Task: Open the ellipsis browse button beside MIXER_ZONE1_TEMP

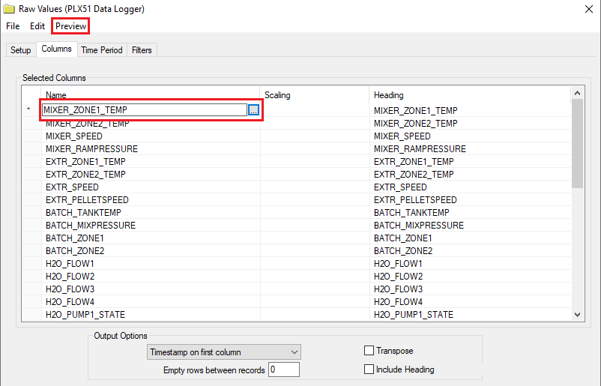Action: pos(253,110)
